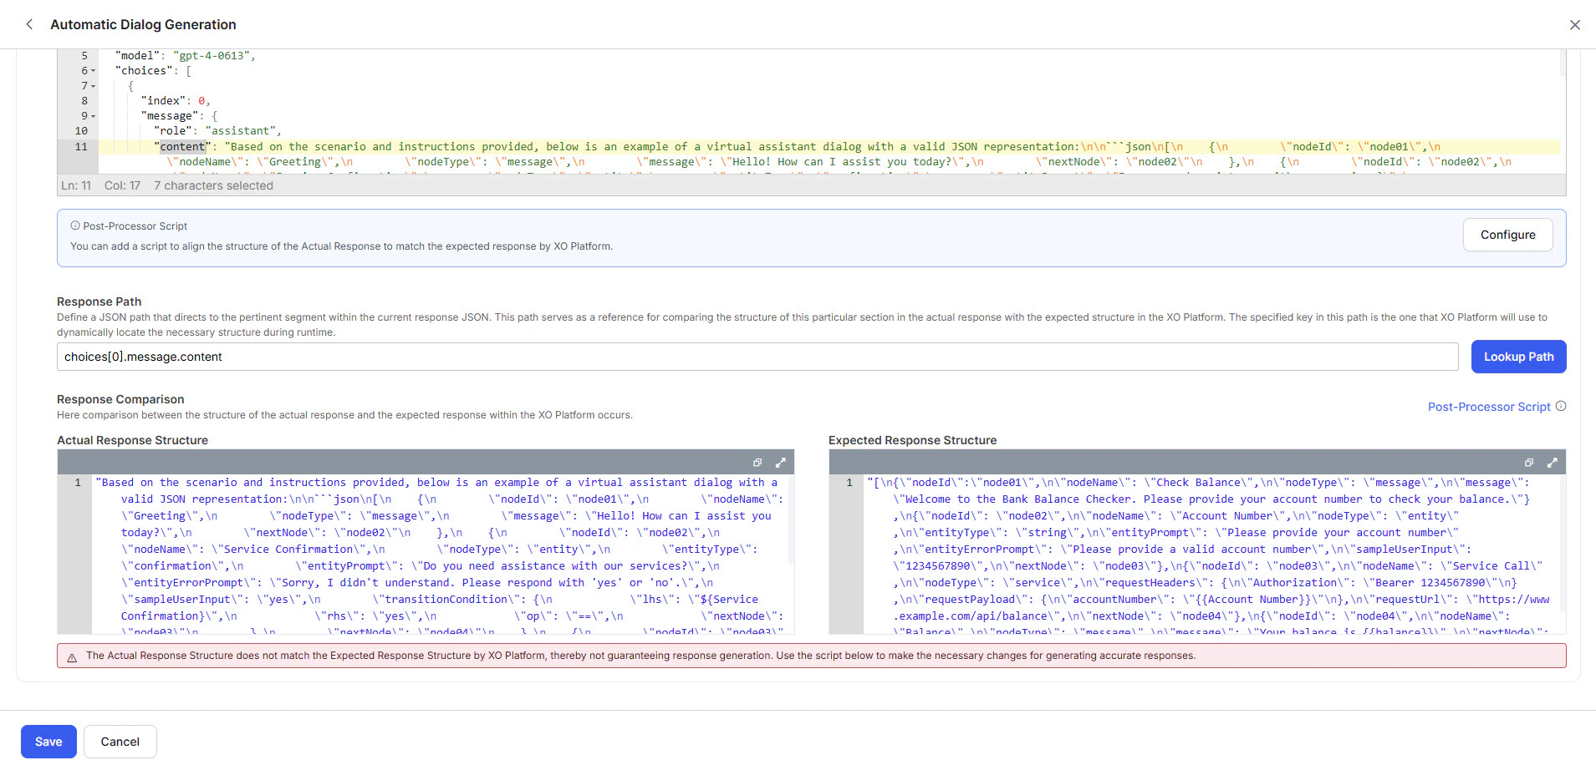Click line number 11 in the gutter

[x=81, y=147]
